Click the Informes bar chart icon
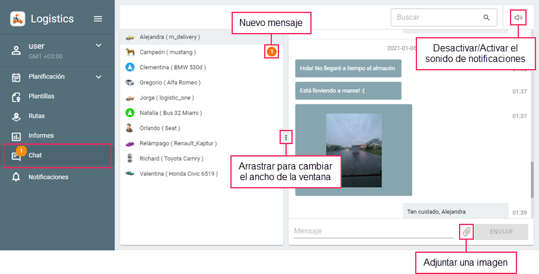The image size is (539, 274). pyautogui.click(x=16, y=136)
